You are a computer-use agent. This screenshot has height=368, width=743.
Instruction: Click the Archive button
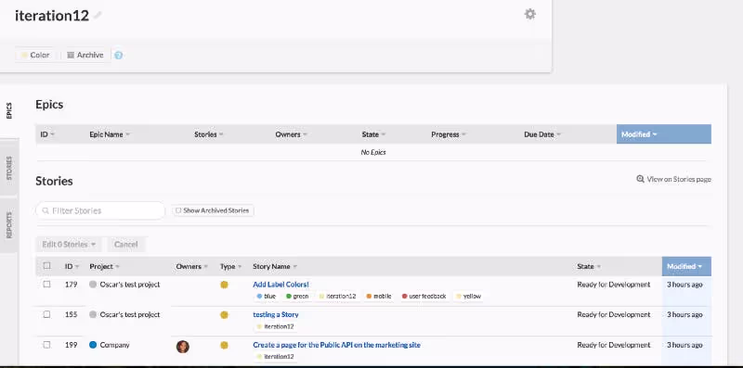tap(85, 55)
